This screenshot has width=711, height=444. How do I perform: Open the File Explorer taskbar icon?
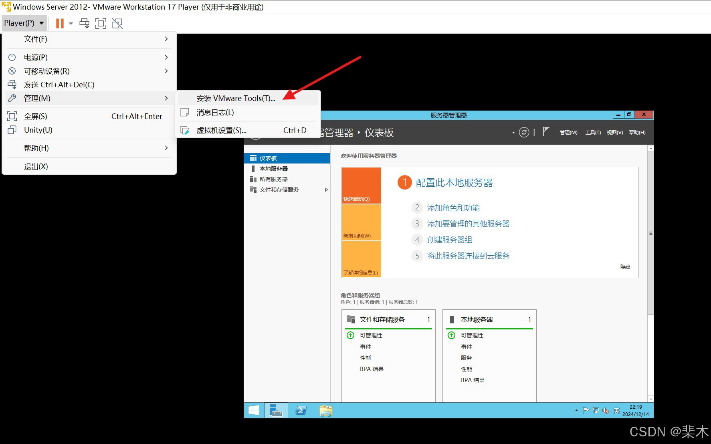click(x=326, y=410)
